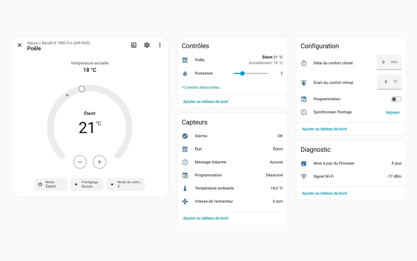
Task: Click the Programmation calendar icon in Configuration
Action: coord(304,99)
